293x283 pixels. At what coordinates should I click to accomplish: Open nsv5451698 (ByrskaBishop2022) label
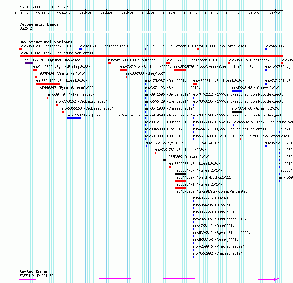pyautogui.click(x=137, y=60)
